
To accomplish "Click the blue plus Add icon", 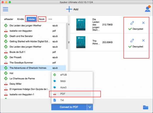I will click(69, 9).
